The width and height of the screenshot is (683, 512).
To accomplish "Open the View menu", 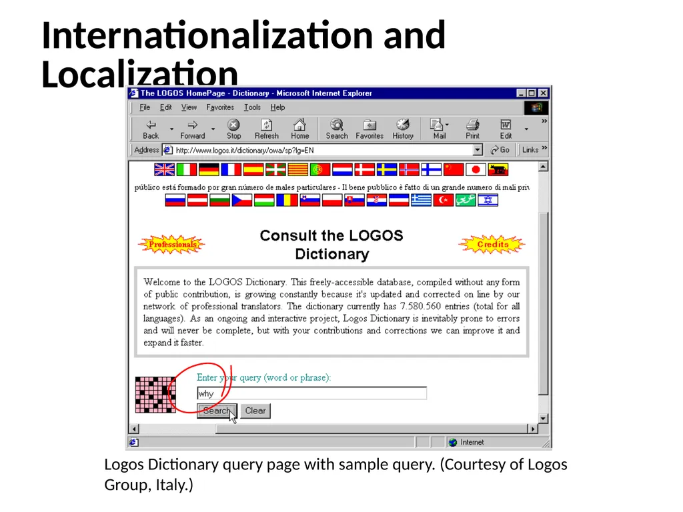I will click(189, 107).
